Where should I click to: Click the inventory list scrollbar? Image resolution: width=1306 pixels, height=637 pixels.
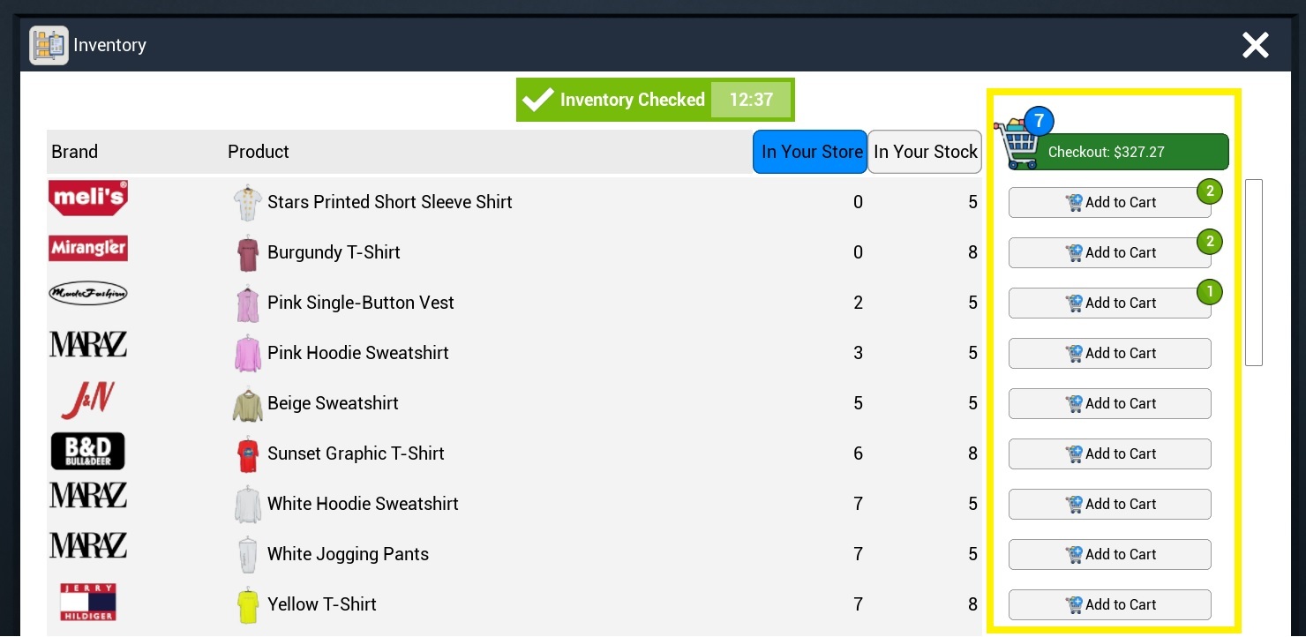point(1254,273)
